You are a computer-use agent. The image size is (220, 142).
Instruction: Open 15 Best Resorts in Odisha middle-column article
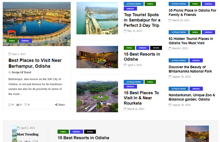(x=142, y=57)
